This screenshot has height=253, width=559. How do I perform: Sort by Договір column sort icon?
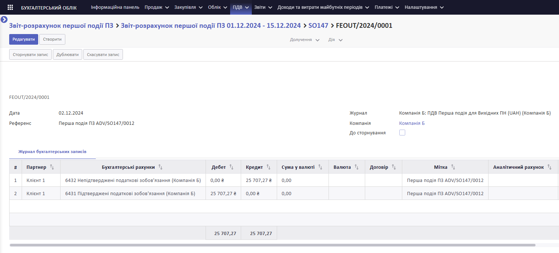point(393,167)
